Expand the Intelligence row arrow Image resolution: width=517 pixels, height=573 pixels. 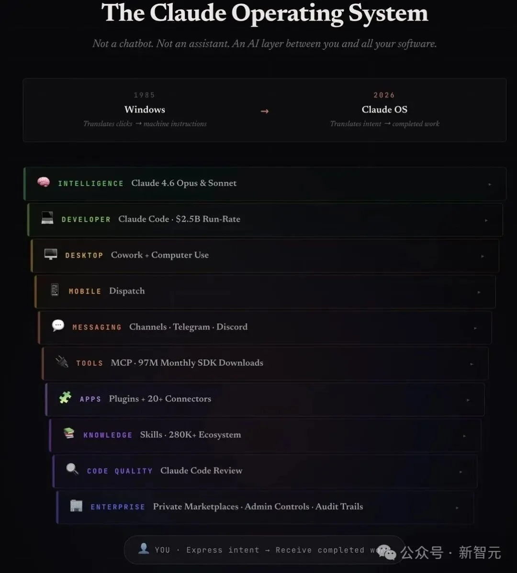click(x=489, y=184)
